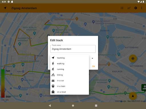Tap the my location floating button

tap(133, 58)
